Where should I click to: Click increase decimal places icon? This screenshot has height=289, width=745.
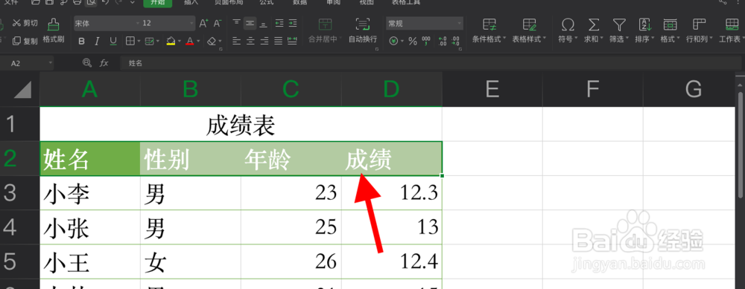click(442, 41)
